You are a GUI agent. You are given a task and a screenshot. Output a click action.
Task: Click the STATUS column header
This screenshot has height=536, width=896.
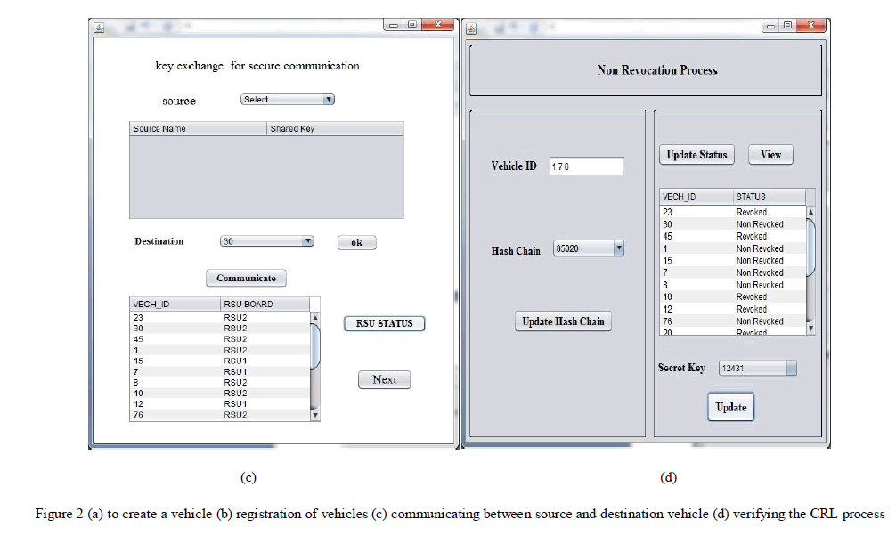768,197
